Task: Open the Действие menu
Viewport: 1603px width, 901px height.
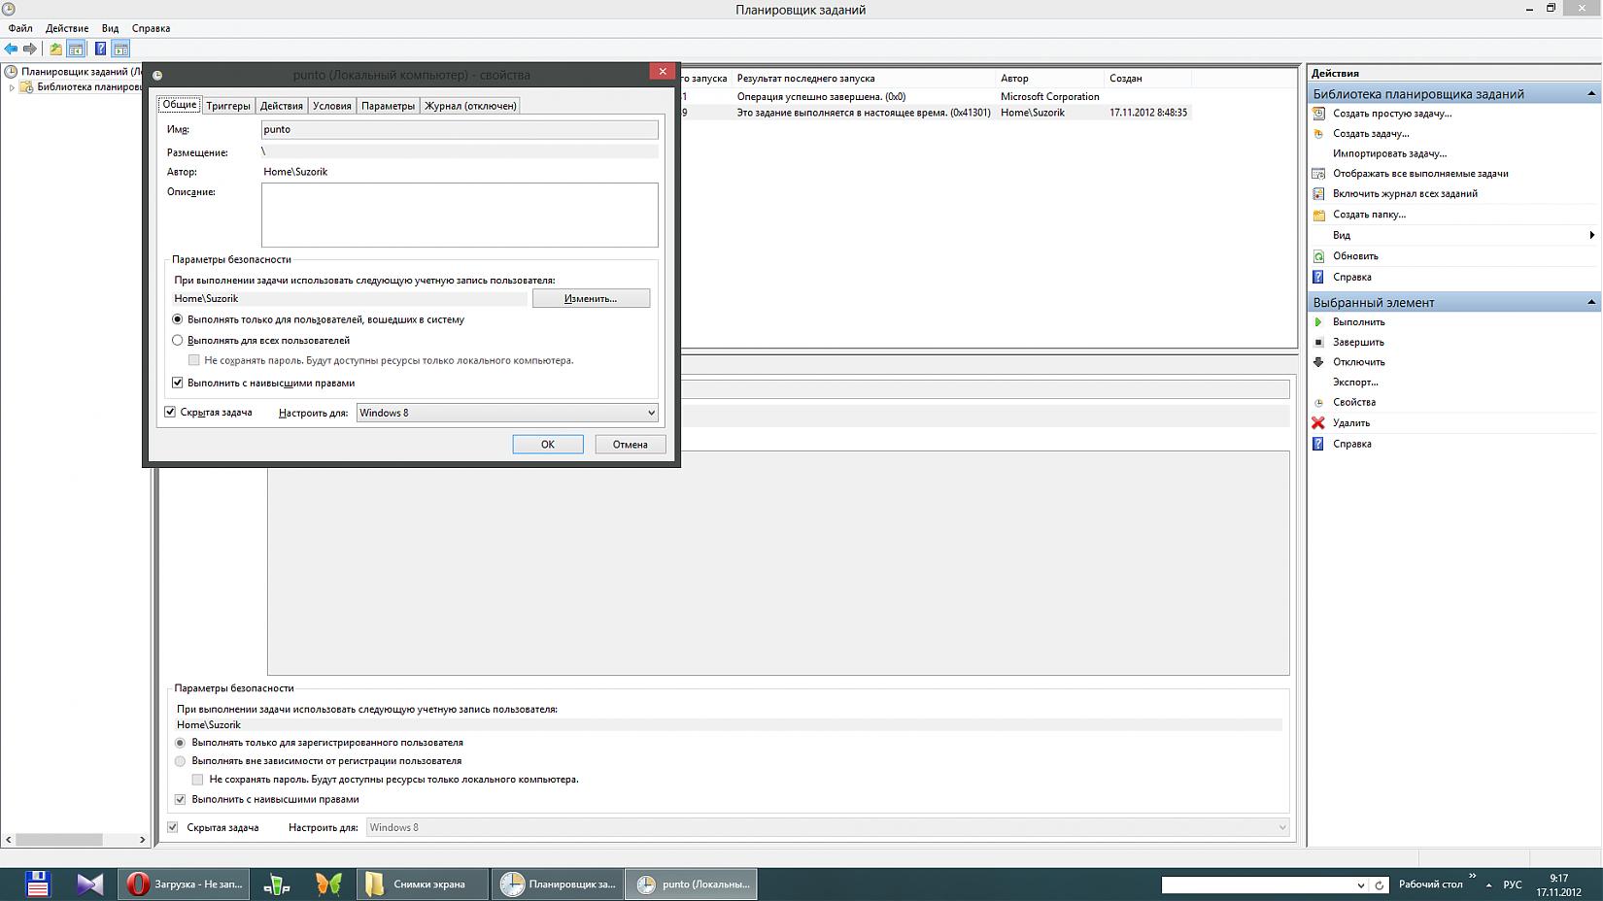Action: click(67, 28)
